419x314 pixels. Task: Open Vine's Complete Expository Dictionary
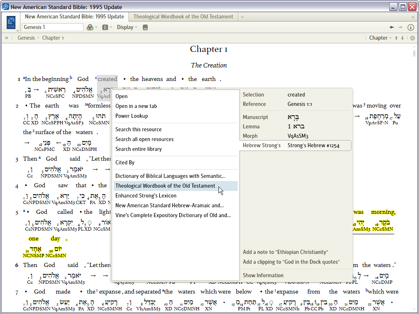176,215
